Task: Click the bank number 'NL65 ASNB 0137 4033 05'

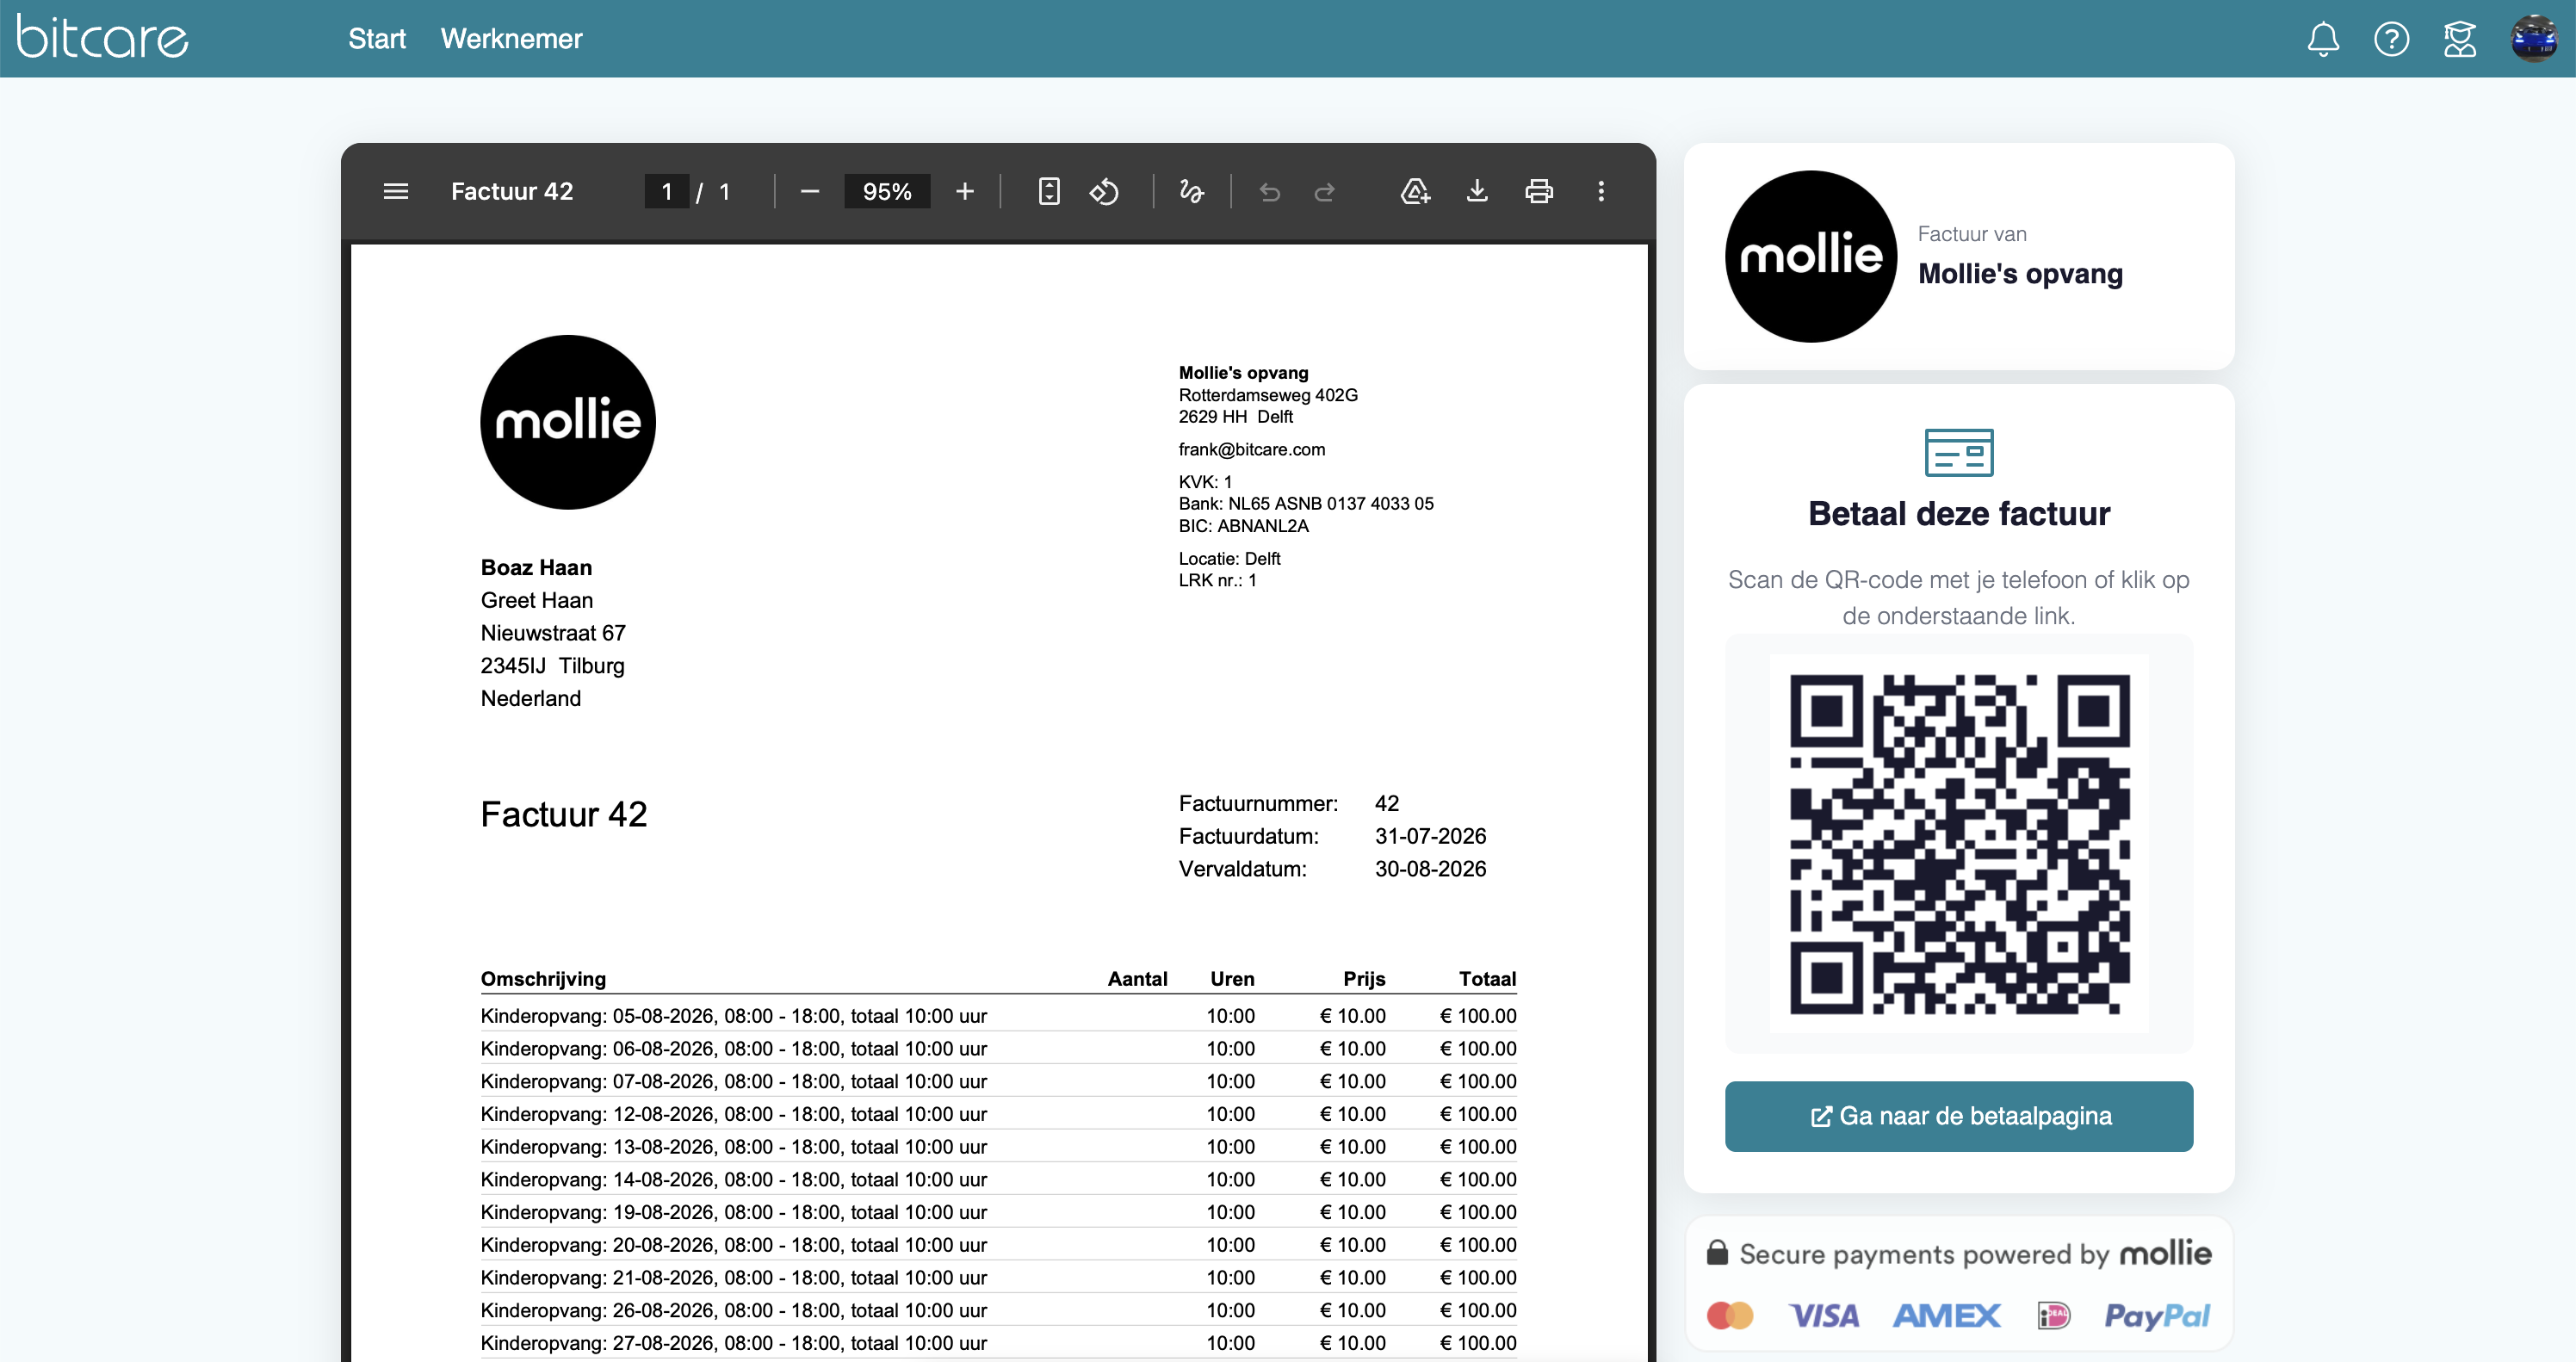Action: point(1331,504)
